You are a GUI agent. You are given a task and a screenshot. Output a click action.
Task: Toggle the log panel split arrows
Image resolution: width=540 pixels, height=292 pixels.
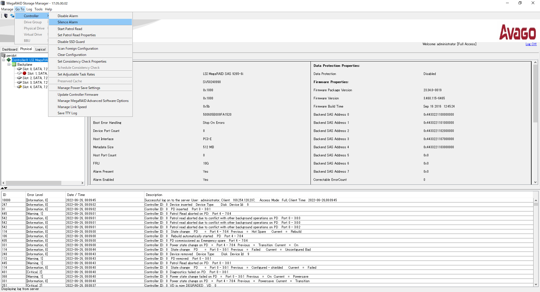[x=4, y=188]
